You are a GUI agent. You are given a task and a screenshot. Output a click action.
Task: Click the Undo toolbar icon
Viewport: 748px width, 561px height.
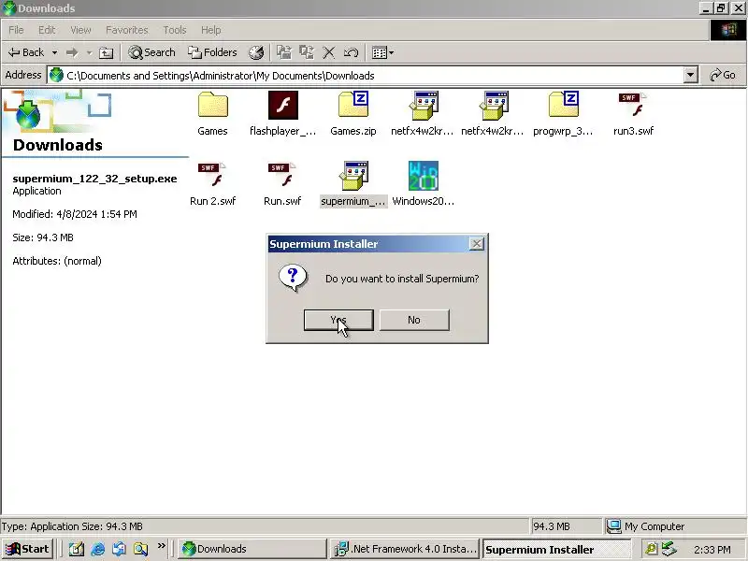point(352,52)
